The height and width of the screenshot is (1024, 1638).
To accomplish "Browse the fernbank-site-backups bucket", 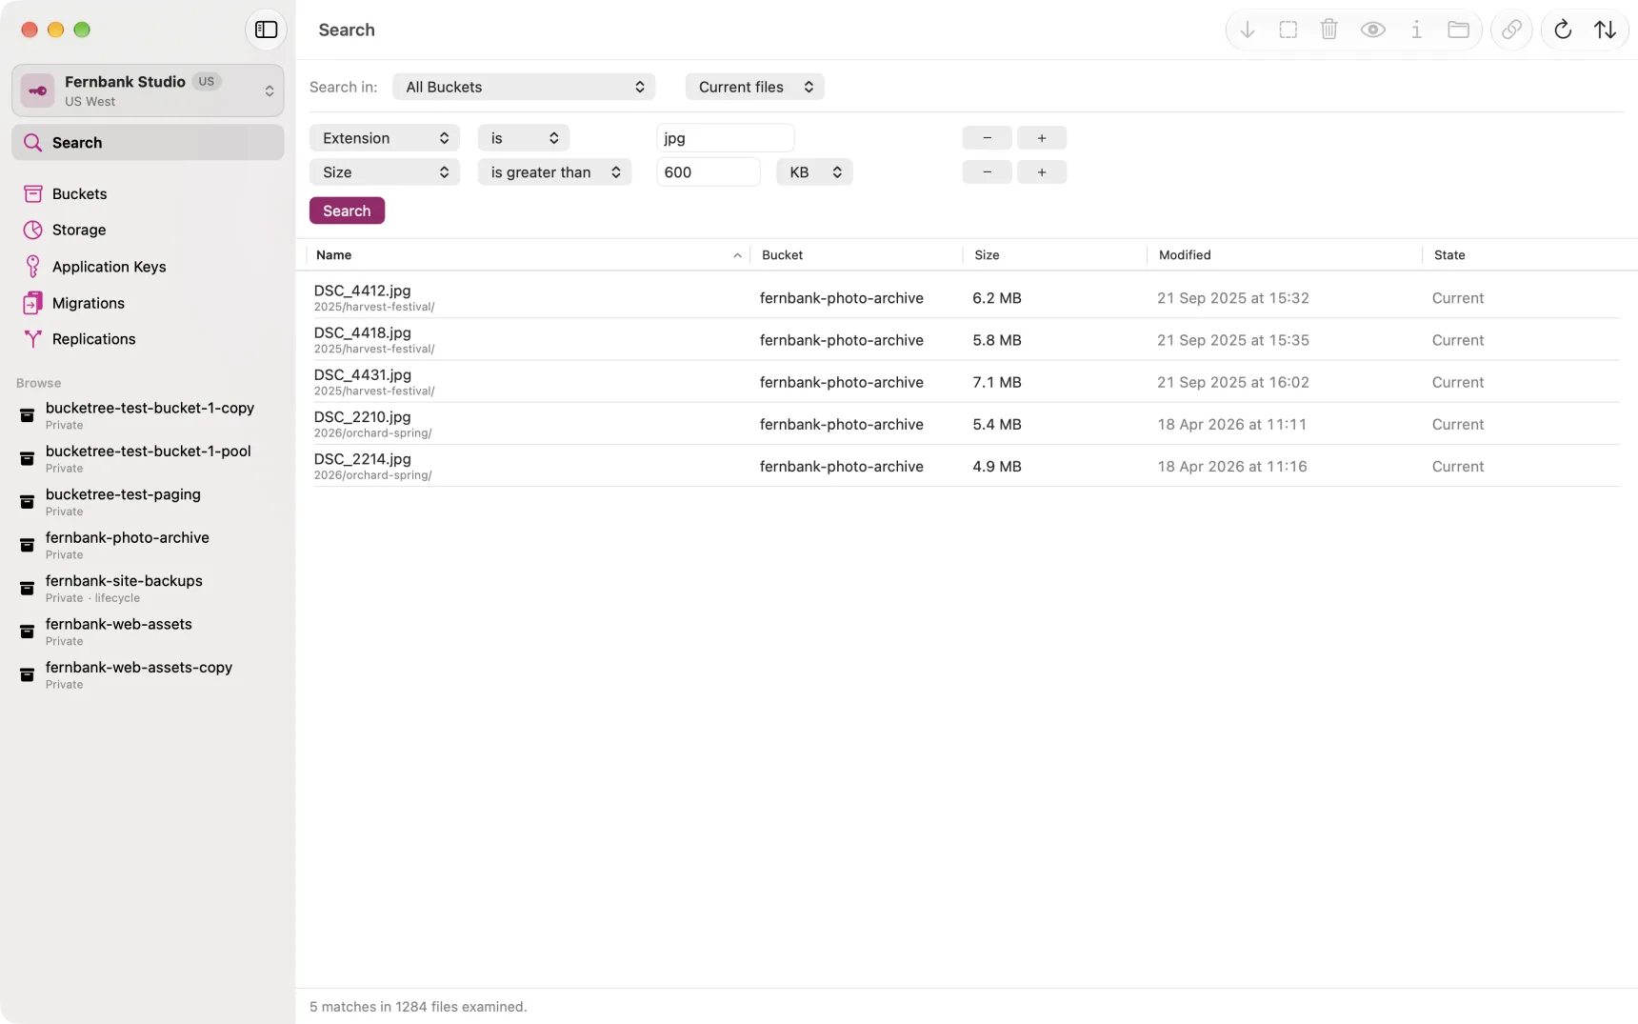I will [x=148, y=589].
